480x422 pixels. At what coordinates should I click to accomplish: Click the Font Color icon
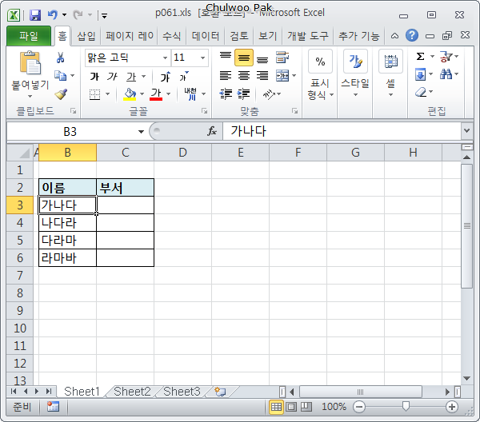point(156,94)
